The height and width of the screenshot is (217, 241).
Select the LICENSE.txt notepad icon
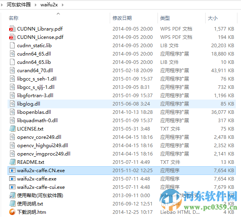(x=12, y=129)
